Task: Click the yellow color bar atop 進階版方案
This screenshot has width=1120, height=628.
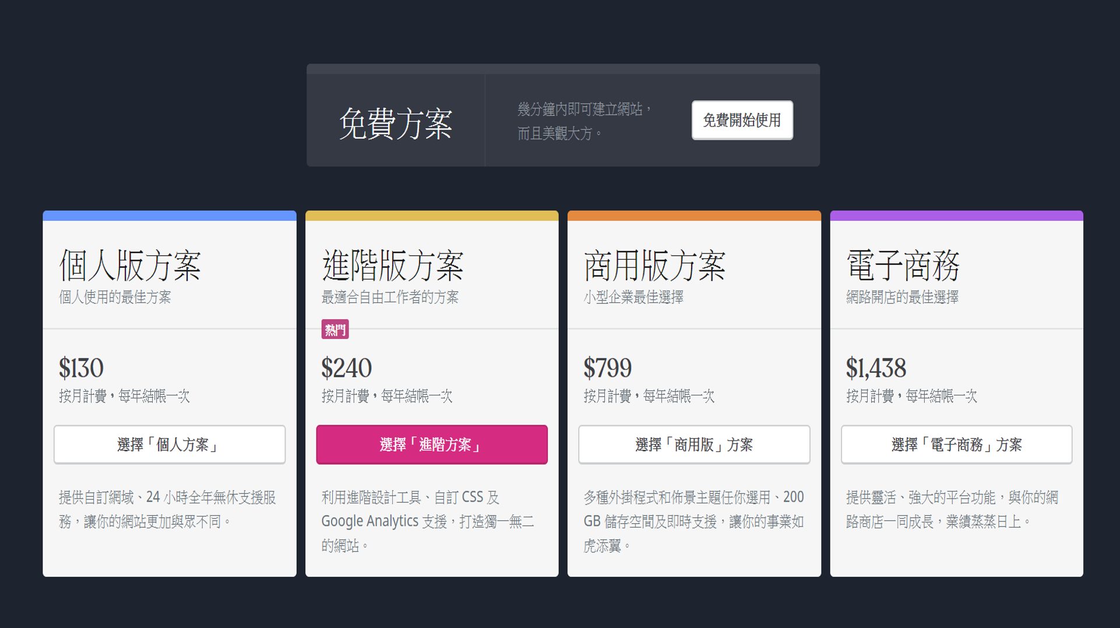Action: coord(431,216)
